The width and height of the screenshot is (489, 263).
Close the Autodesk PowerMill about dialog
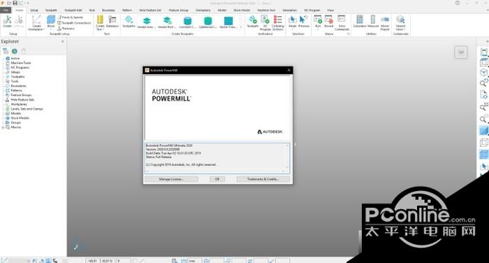289,70
